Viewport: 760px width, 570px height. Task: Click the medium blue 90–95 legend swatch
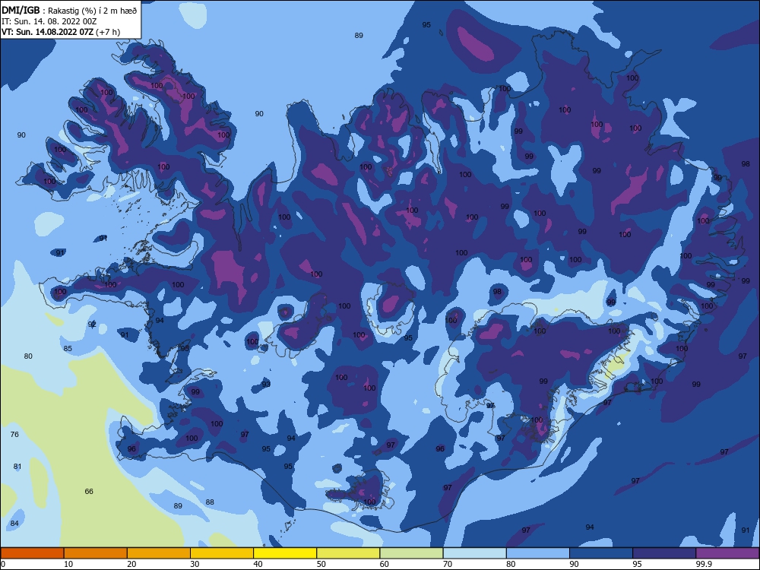coord(601,553)
